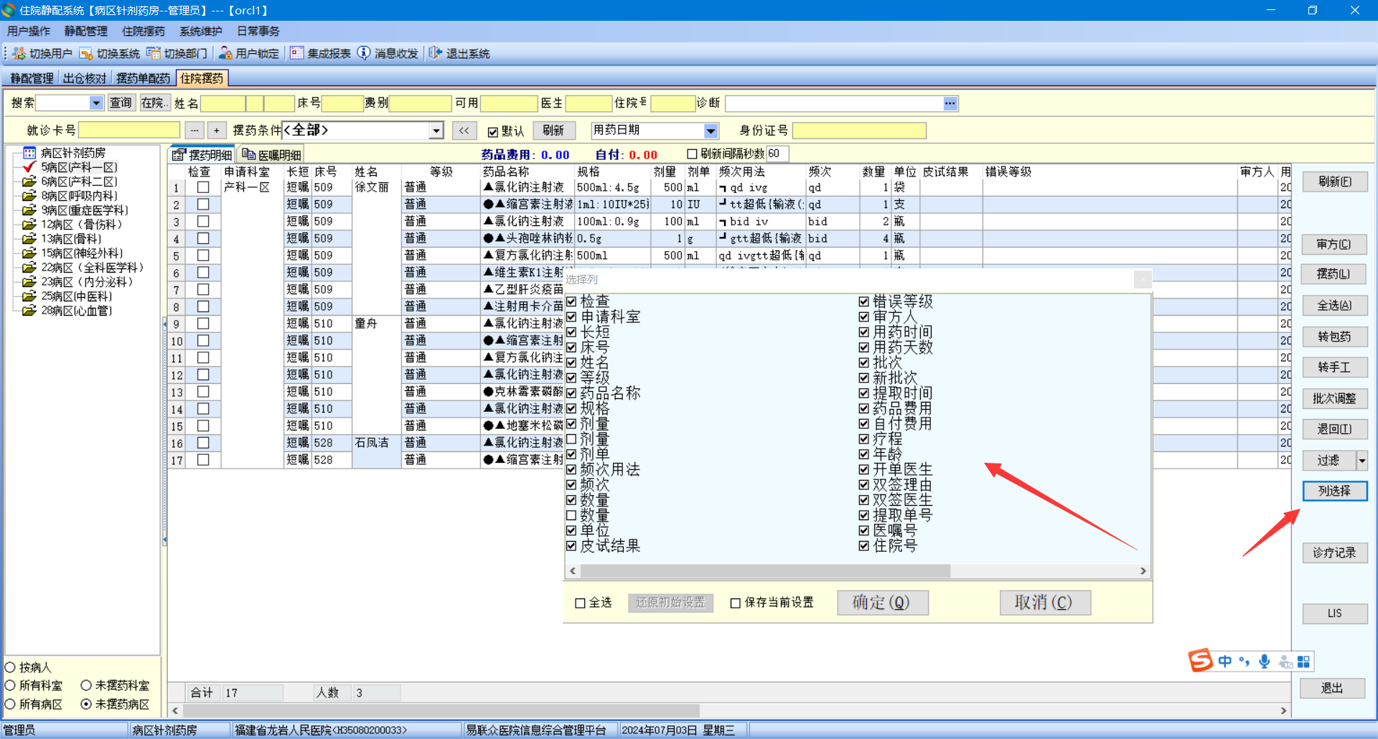Click the Sogou microphone voice input icon
This screenshot has width=1378, height=739.
(x=1265, y=662)
